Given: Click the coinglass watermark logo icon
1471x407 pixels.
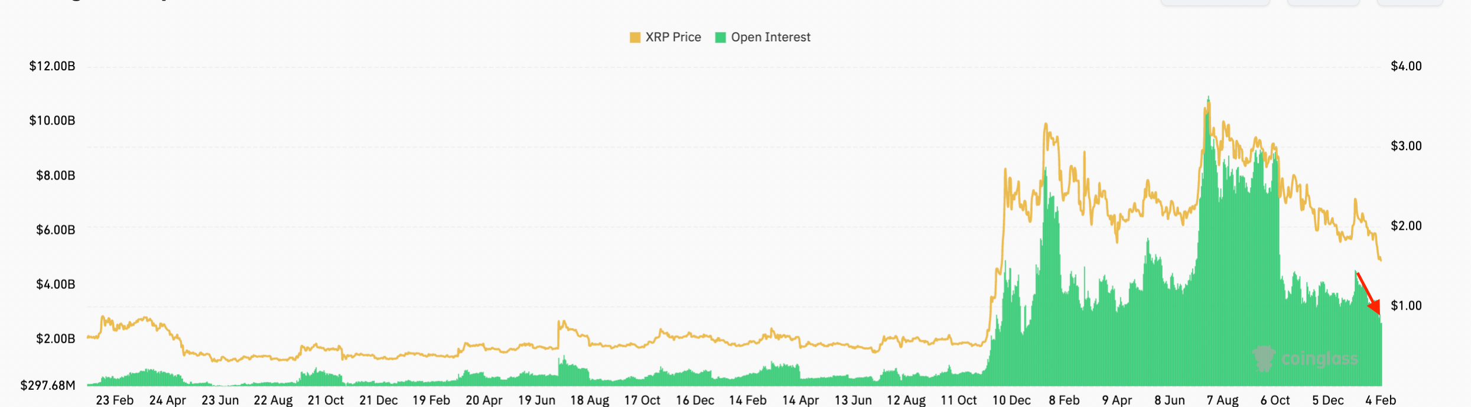Looking at the screenshot, I should [1263, 358].
